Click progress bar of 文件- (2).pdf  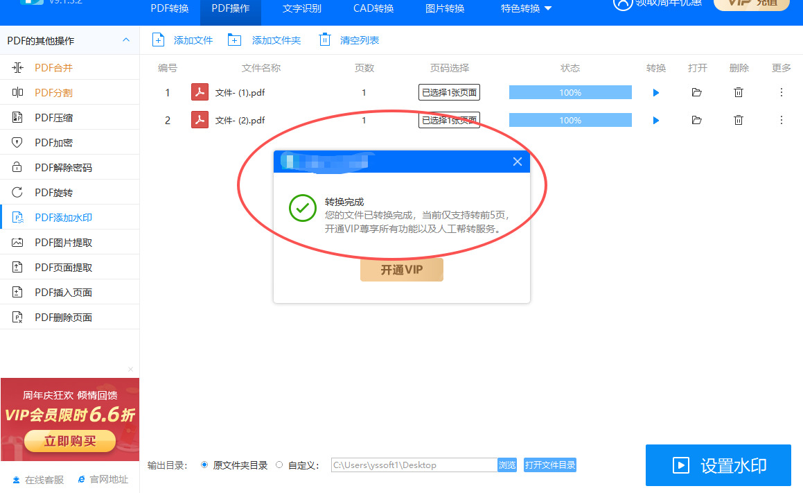(x=570, y=120)
